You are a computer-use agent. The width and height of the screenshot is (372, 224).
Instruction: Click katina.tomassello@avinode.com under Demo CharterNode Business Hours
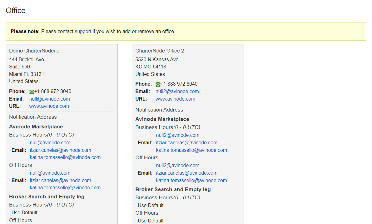click(x=65, y=157)
